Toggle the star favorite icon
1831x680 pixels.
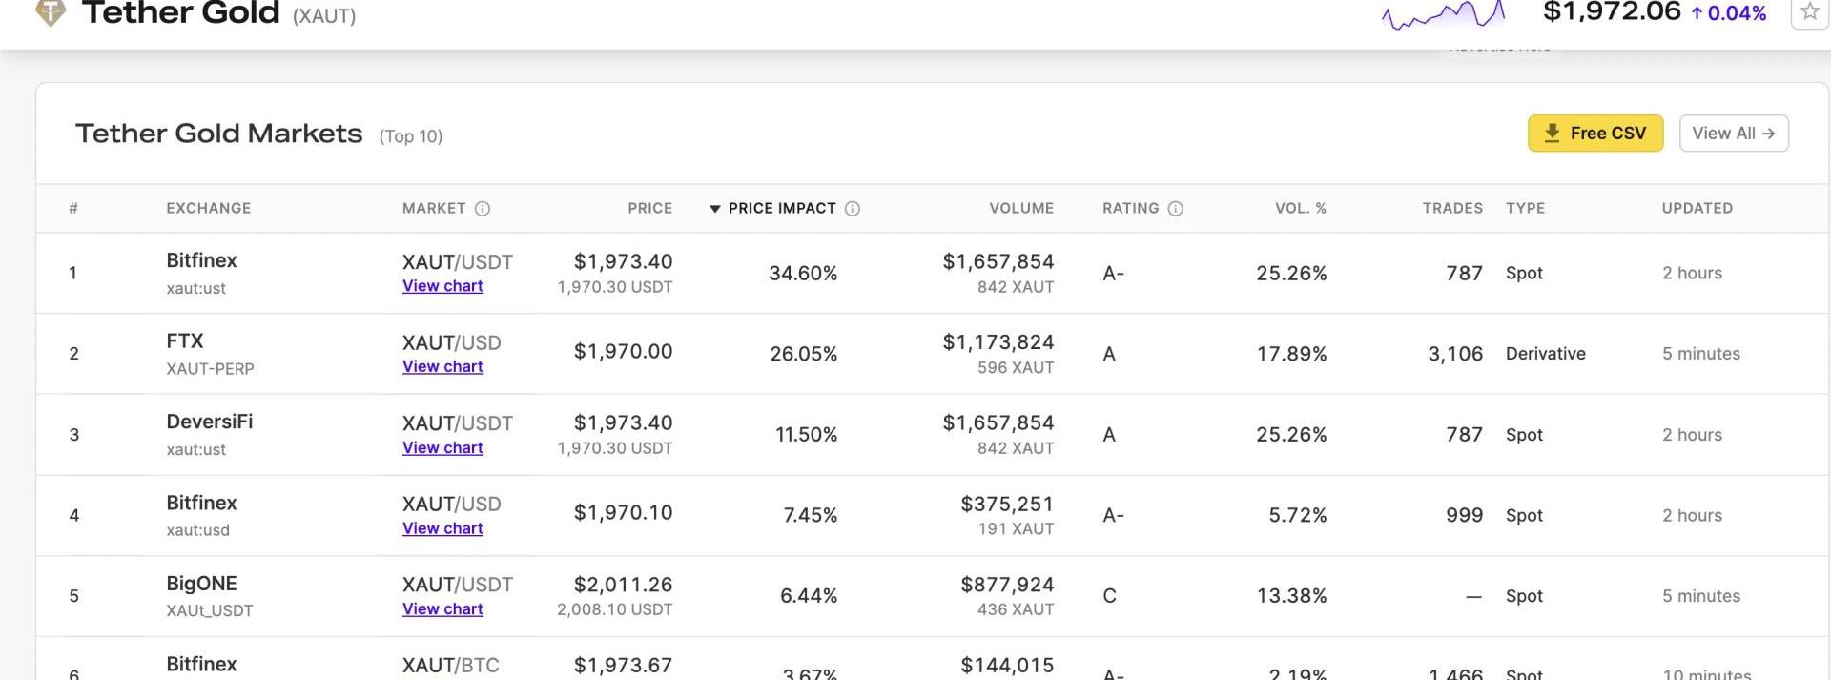point(1809,12)
